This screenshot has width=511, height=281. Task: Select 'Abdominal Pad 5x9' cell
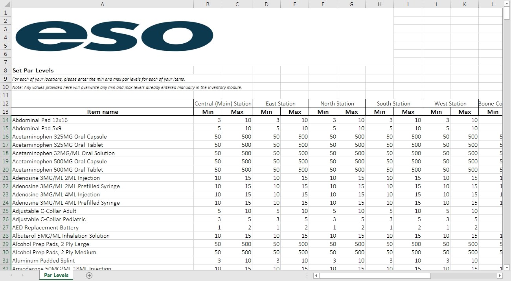102,128
